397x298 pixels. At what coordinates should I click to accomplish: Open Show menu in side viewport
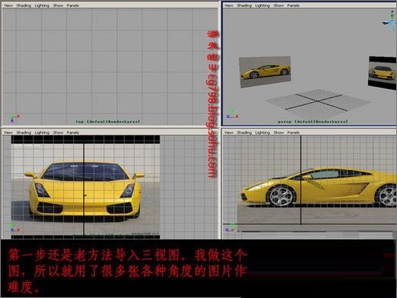coord(278,132)
